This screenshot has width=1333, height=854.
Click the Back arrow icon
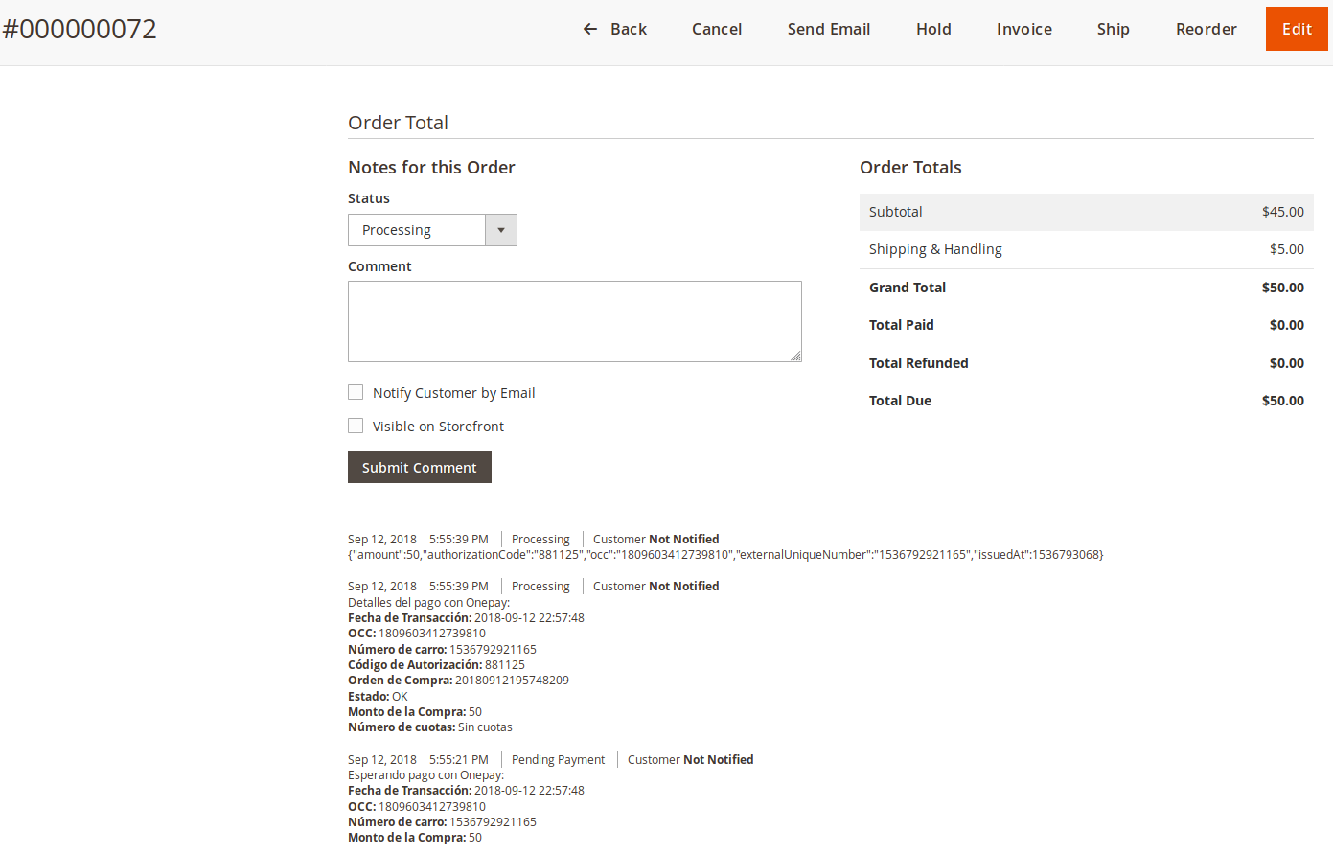coord(589,29)
